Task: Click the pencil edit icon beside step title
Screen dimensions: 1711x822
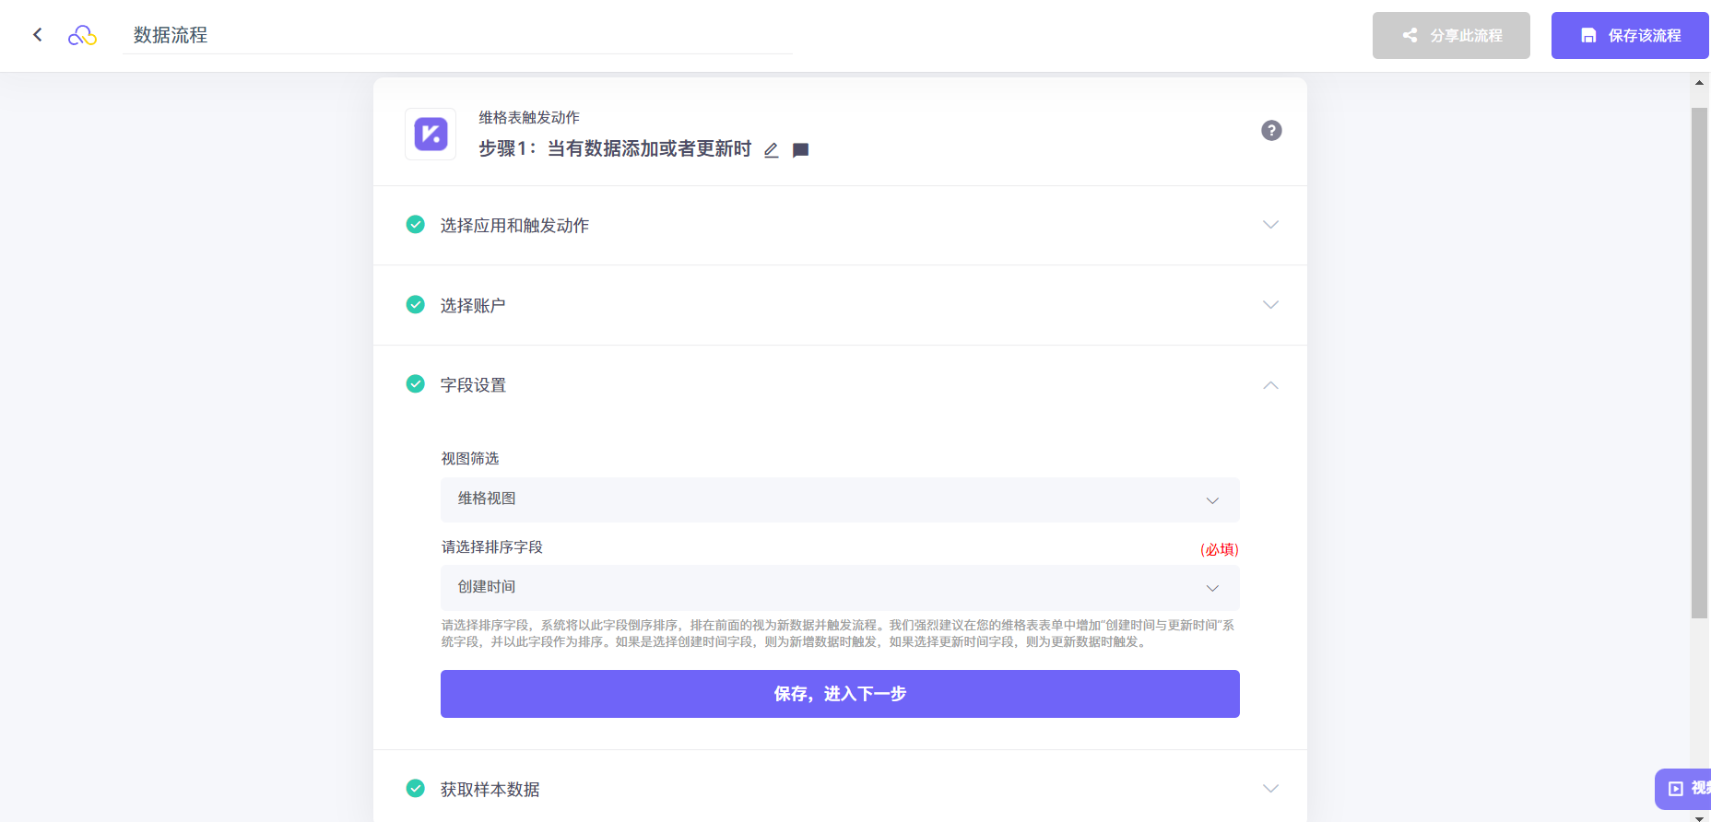Action: click(772, 150)
